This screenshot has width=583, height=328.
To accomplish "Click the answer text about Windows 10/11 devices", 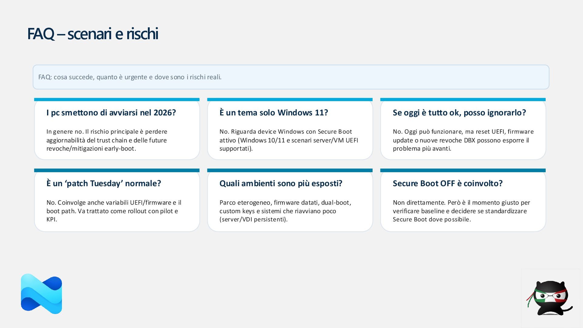I will click(288, 140).
